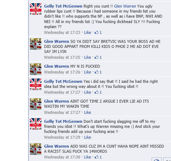This screenshot has height=161, width=171.
Task: Click the Wednesday at 17:30 timestamp
Action: click(62, 157)
